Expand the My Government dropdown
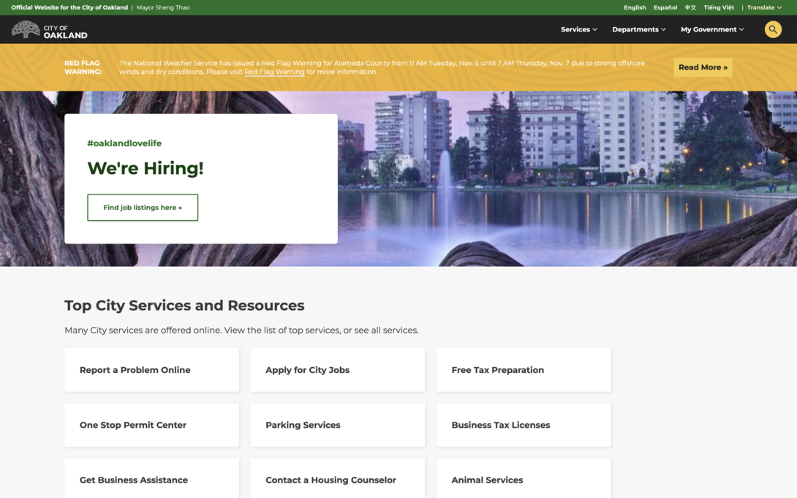The image size is (797, 498). tap(708, 29)
